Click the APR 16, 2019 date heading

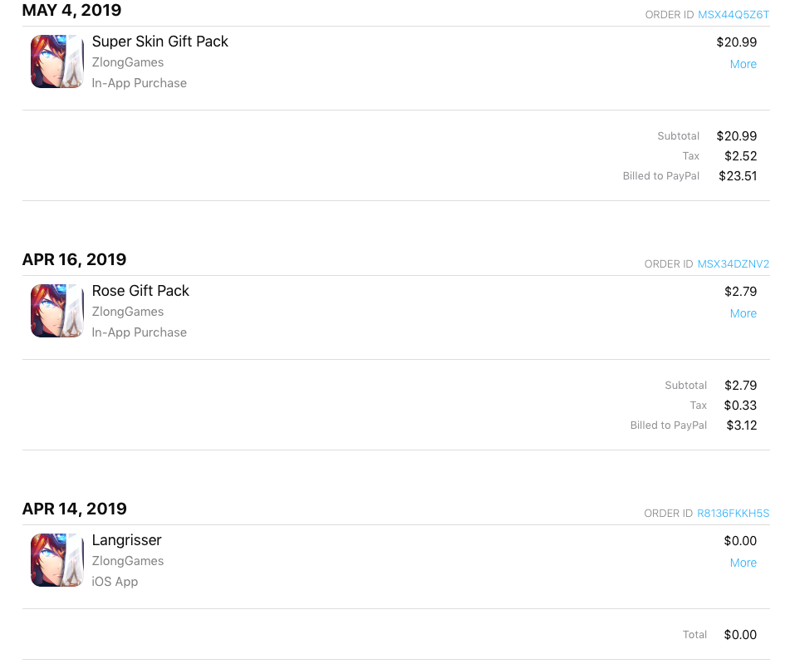(x=74, y=259)
